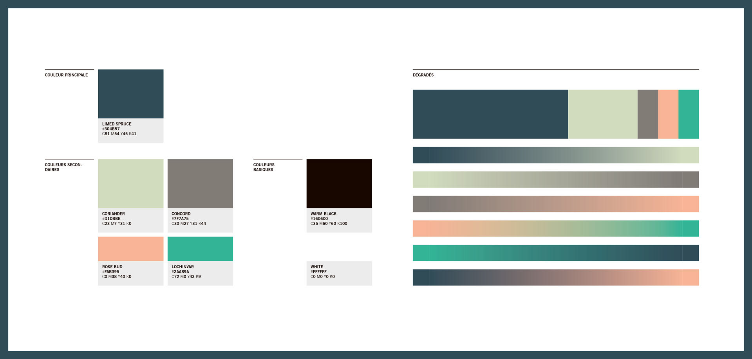The width and height of the screenshot is (752, 359).
Task: Click hex code #304B57
Action: (111, 129)
